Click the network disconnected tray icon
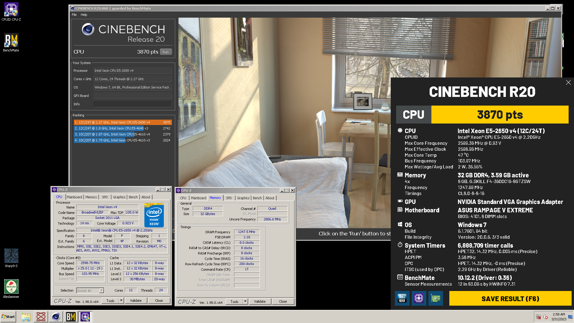 point(538,317)
